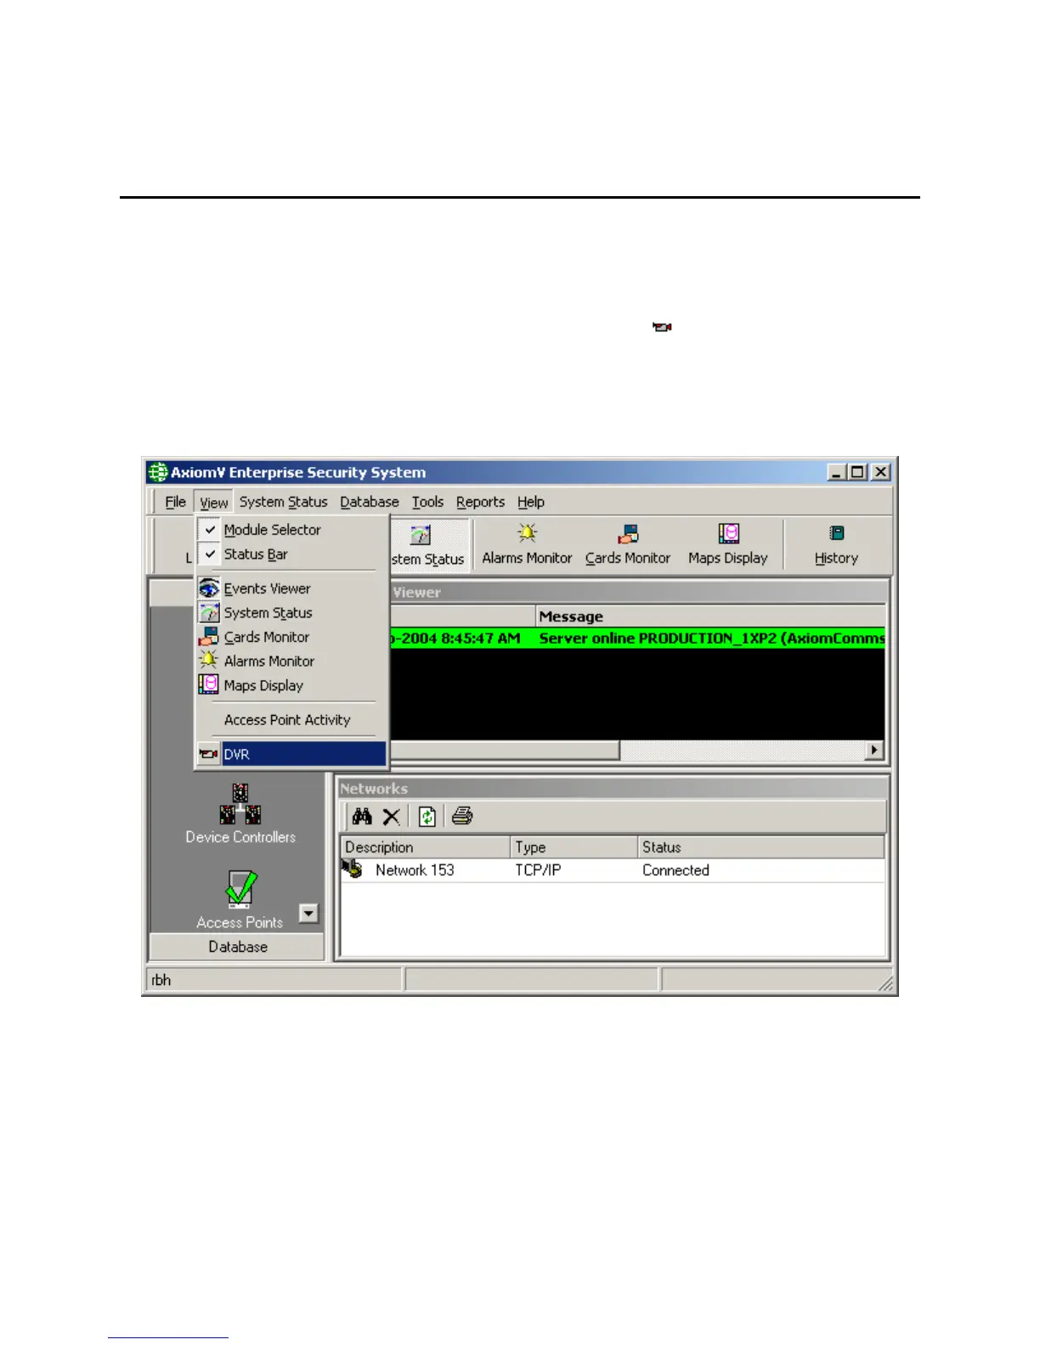Image resolution: width=1040 pixels, height=1345 pixels.
Task: Select Access Point Activity menu entry
Action: (291, 719)
